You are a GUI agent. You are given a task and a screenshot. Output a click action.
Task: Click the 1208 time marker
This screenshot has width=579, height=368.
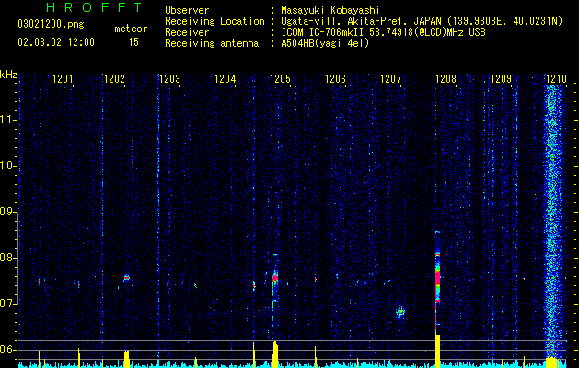coord(446,79)
